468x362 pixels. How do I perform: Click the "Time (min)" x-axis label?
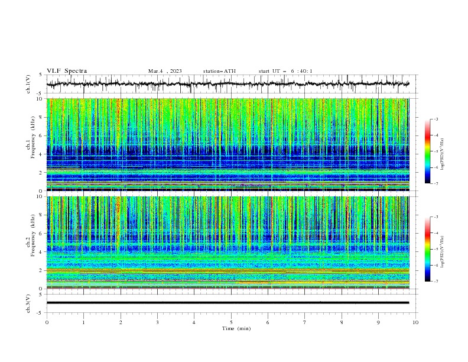[x=236, y=328]
